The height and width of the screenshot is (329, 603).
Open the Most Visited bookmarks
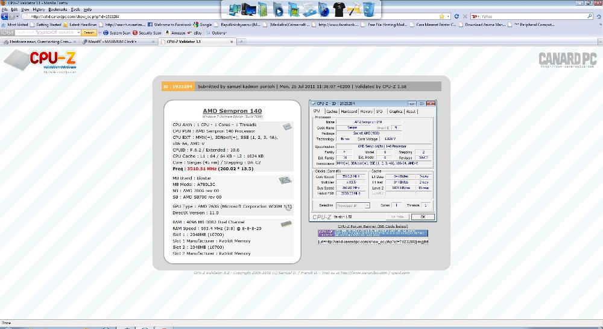15,25
